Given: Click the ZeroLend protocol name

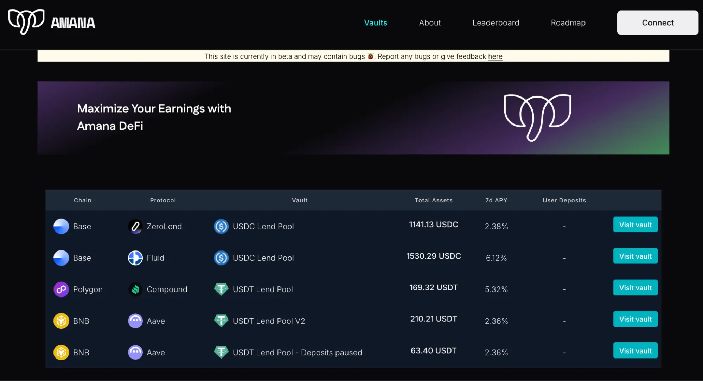Looking at the screenshot, I should pyautogui.click(x=164, y=227).
